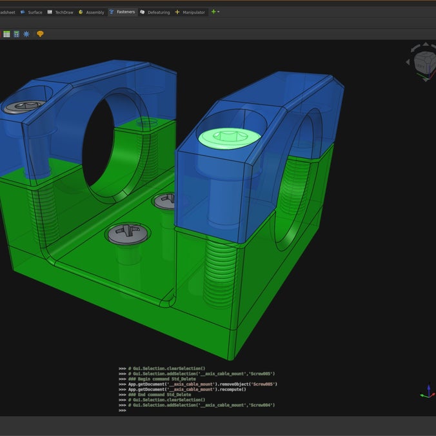Click the blue calculator toolbar icon
This screenshot has width=436, height=436.
[x=16, y=34]
